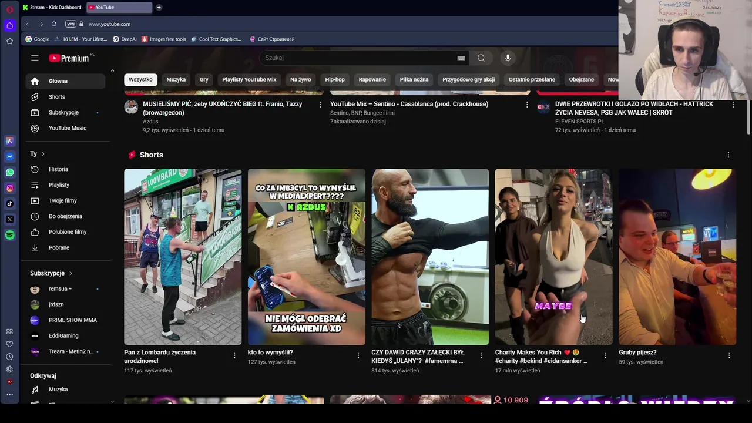The height and width of the screenshot is (423, 752).
Task: Expand the 'Ty' section chevron
Action: pyautogui.click(x=43, y=154)
